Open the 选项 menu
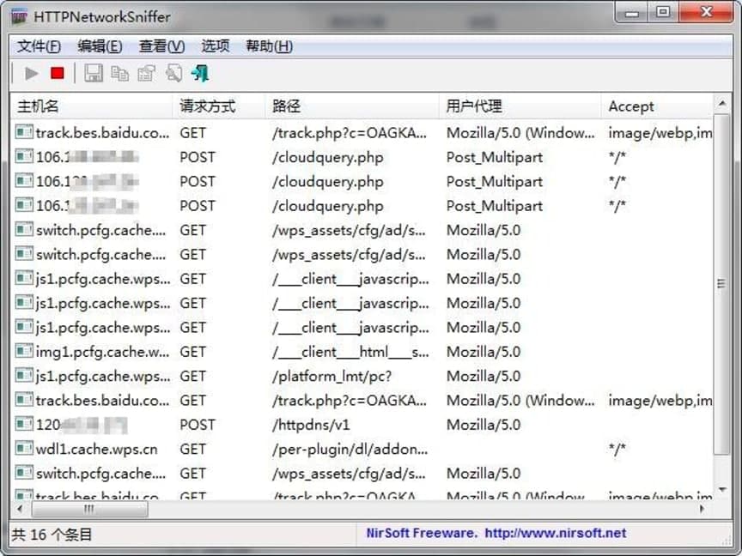Image resolution: width=742 pixels, height=556 pixels. (x=215, y=46)
